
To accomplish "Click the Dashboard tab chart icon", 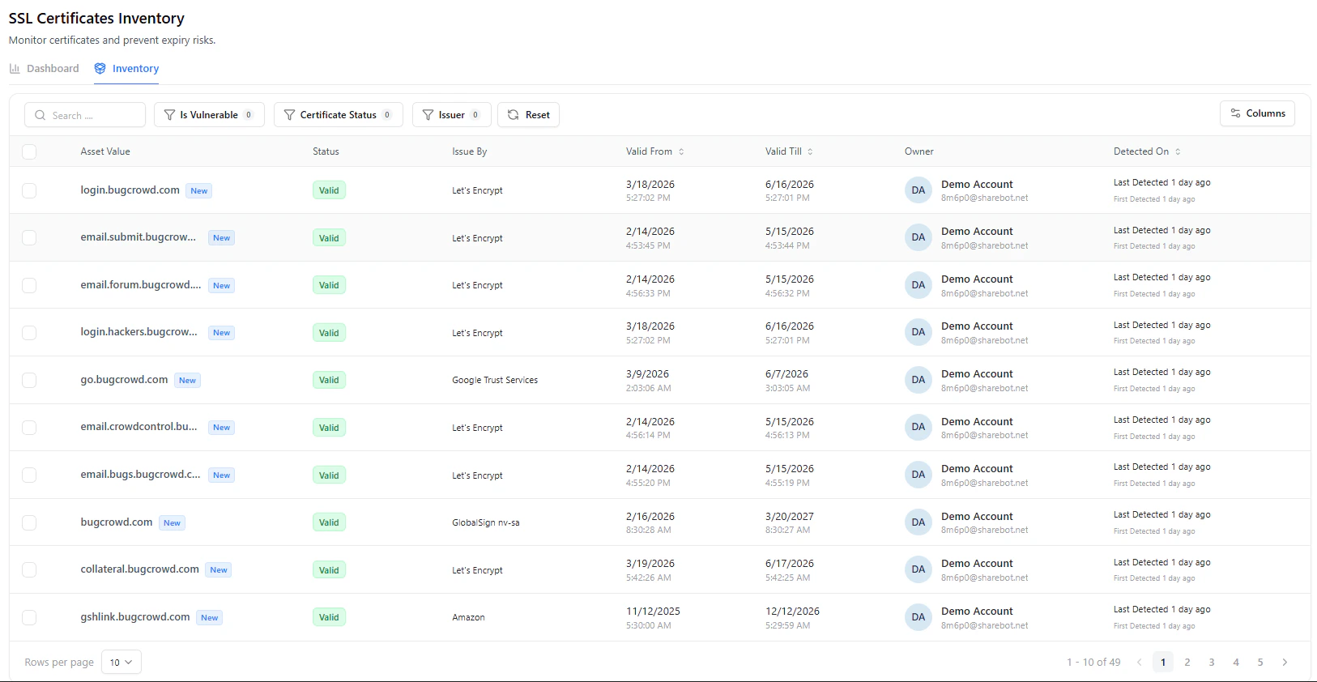I will 15,69.
